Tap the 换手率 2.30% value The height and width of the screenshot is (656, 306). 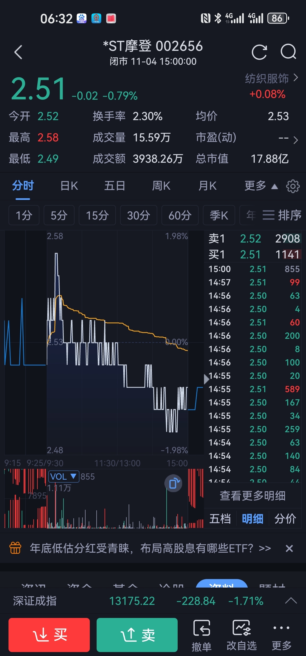coord(148,116)
